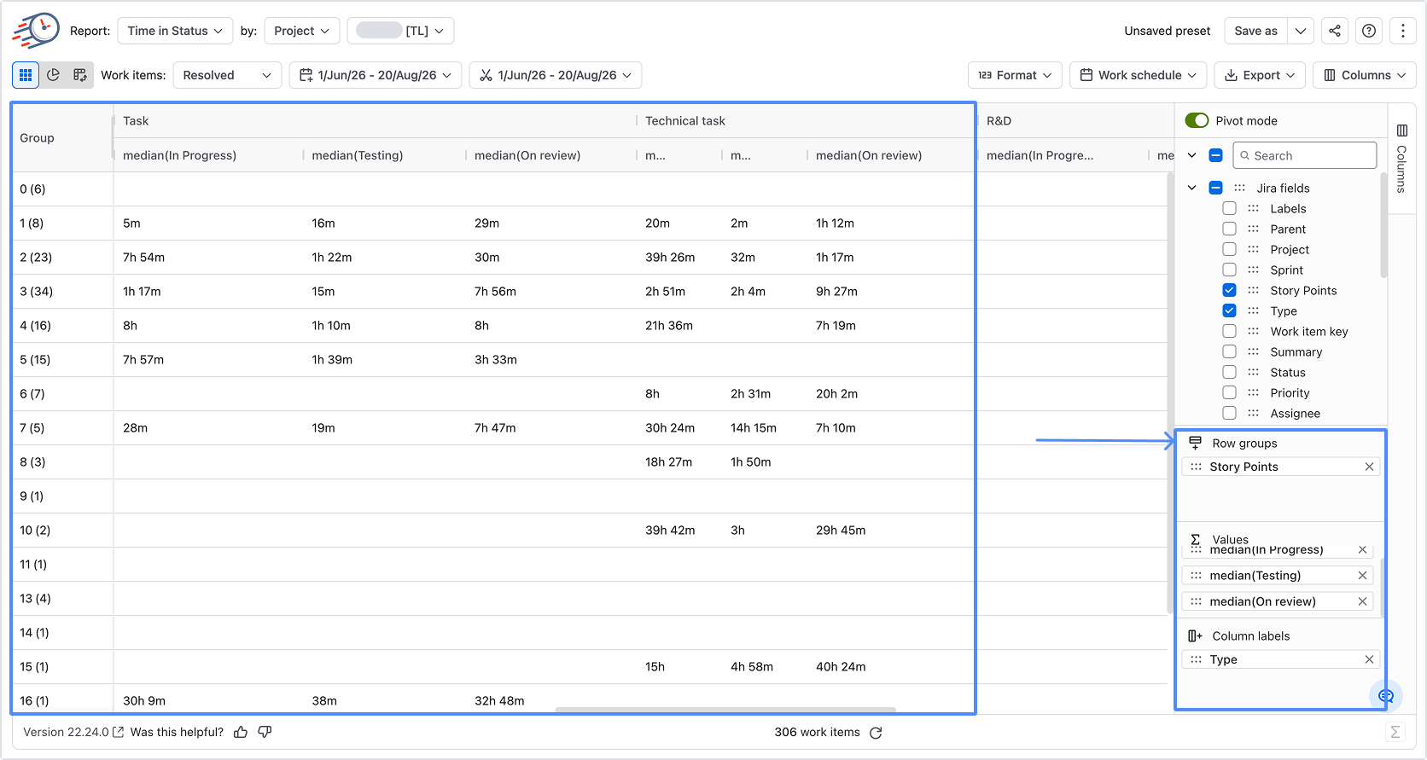
Task: Click the sigma aggregation icon in footer
Action: pos(1395,732)
